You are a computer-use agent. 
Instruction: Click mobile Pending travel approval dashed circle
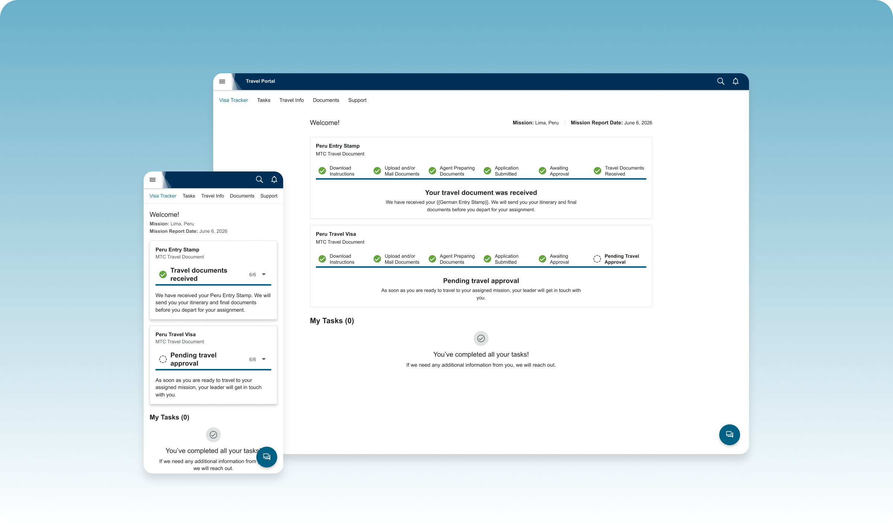click(163, 359)
